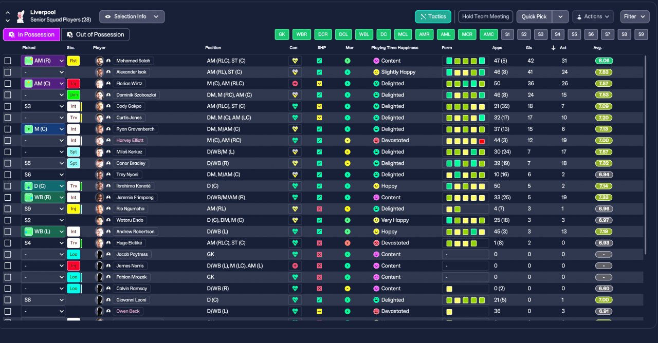Viewport: 658px width, 343px height.
Task: Sort by the Ast column header
Action: point(564,48)
